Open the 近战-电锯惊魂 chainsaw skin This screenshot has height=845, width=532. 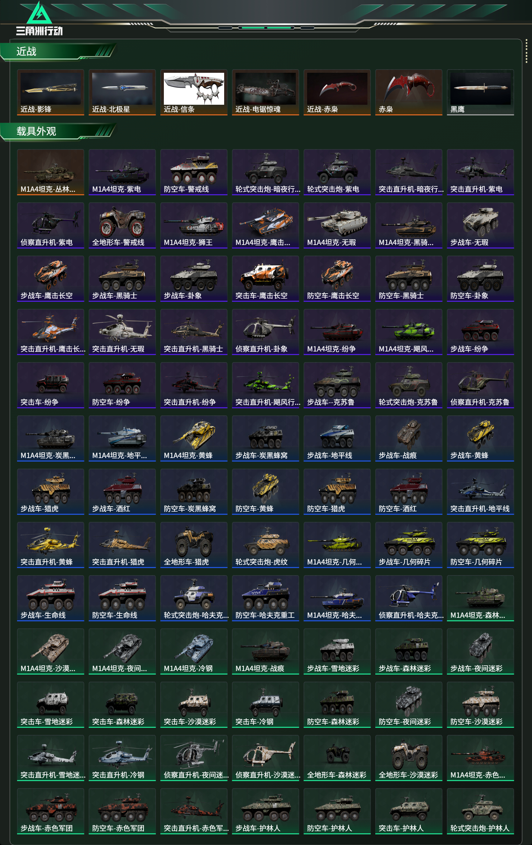click(x=266, y=92)
